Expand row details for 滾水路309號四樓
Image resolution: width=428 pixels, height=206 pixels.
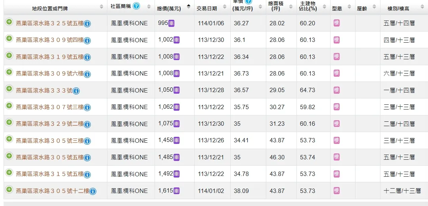coord(9,39)
